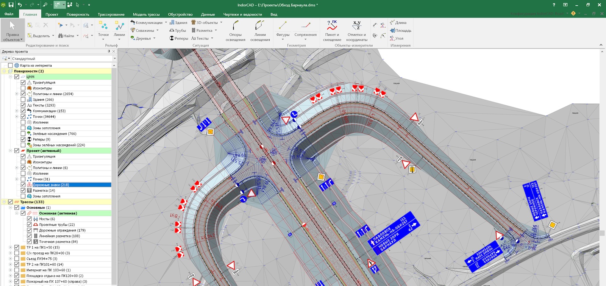The height and width of the screenshot is (286, 606).
Task: Open the Файл menu
Action: click(9, 14)
